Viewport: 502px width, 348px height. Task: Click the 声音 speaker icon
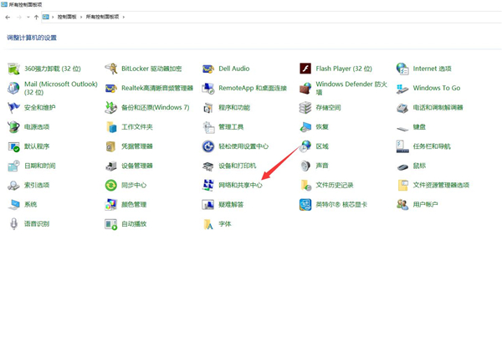[x=305, y=166]
